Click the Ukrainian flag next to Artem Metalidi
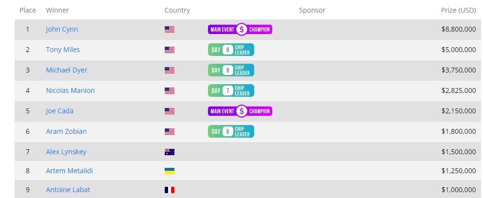The width and height of the screenshot is (483, 198). [170, 171]
